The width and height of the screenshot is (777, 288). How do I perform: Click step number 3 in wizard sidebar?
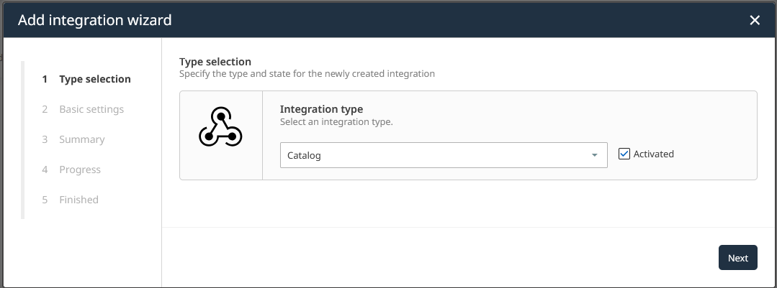(x=45, y=139)
